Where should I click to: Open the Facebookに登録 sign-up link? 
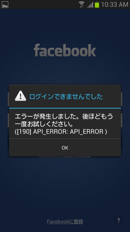coord(65,221)
